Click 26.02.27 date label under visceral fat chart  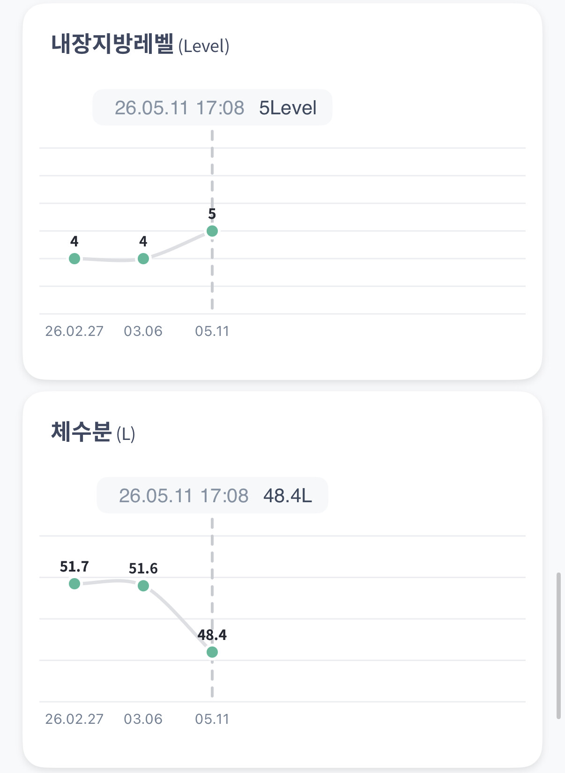click(x=74, y=331)
